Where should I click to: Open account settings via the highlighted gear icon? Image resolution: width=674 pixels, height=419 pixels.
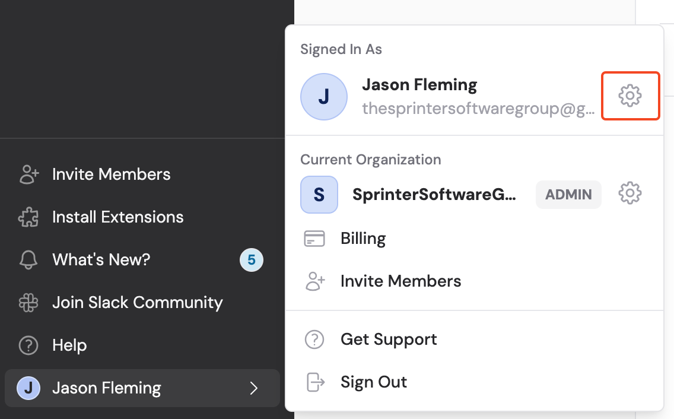(x=630, y=96)
